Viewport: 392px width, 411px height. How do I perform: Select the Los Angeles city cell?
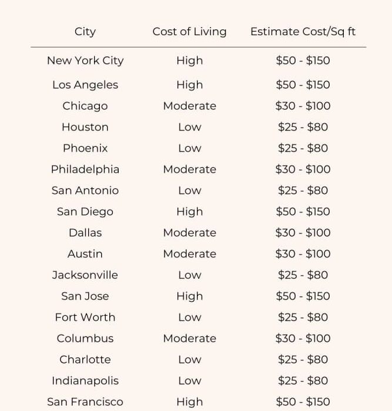[x=85, y=85]
